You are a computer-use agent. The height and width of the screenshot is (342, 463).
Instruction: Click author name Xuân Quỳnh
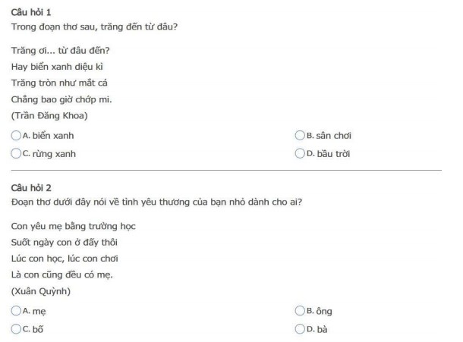[x=43, y=290]
